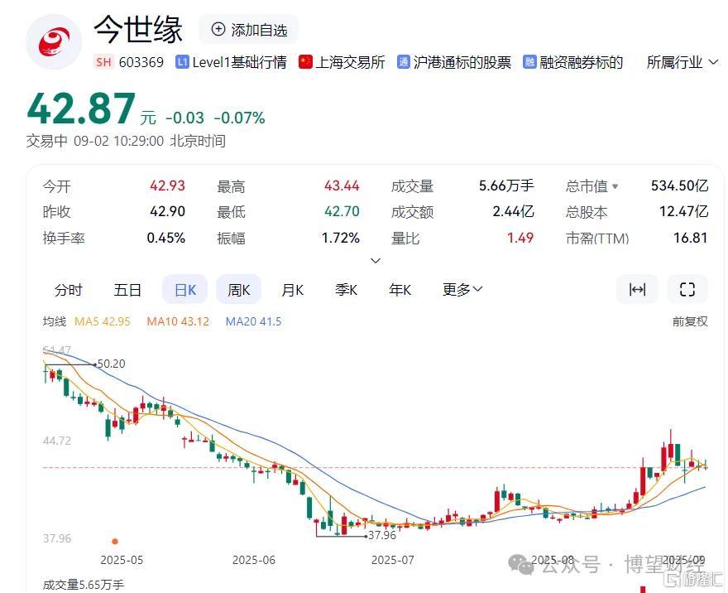This screenshot has height=593, width=728.
Task: Click the China flag icon
Action: [x=305, y=62]
